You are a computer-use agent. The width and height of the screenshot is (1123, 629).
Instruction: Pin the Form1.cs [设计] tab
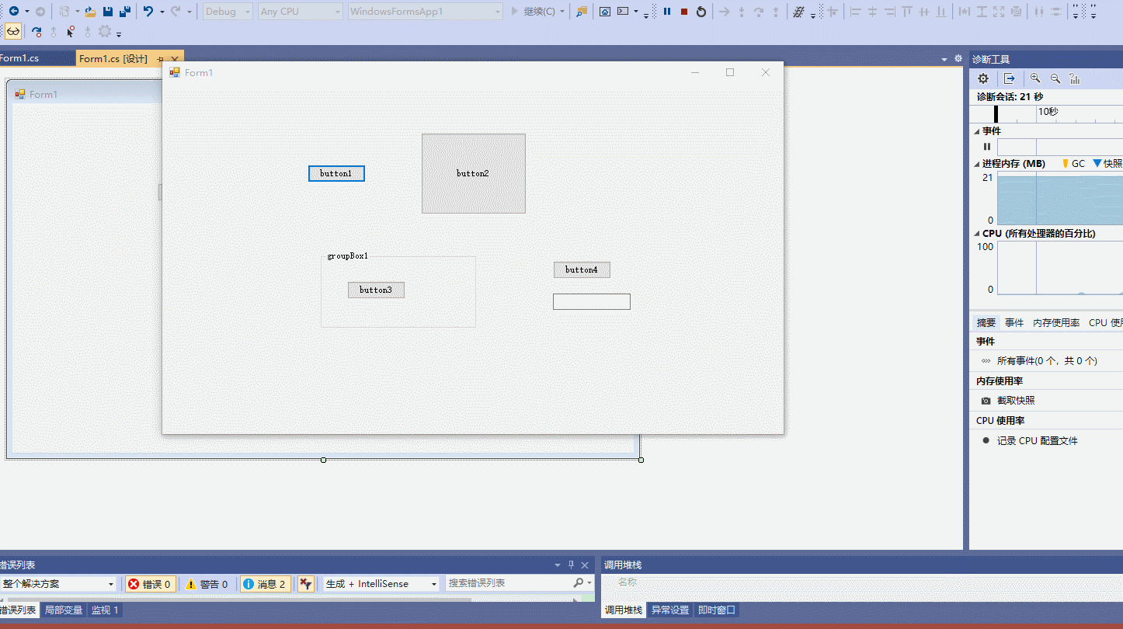tap(161, 59)
